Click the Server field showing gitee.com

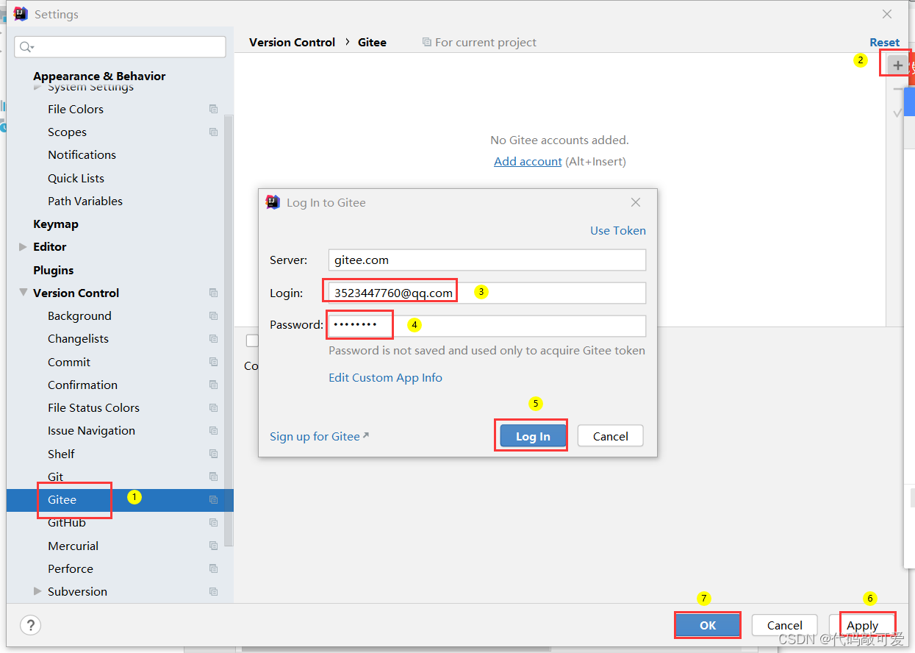[x=487, y=260]
